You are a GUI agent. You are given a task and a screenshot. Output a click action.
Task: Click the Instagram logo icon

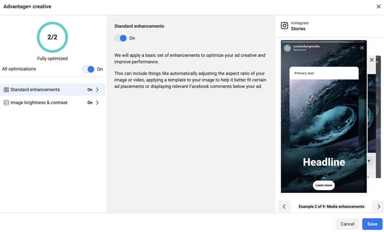coord(285,26)
